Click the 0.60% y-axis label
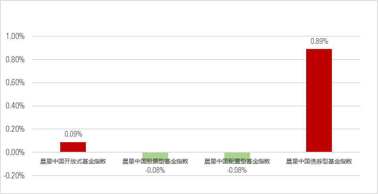This screenshot has height=194, width=378. tap(15, 83)
